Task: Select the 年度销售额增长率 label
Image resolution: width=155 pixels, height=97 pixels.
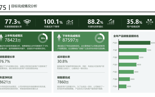Action: pos(13,27)
